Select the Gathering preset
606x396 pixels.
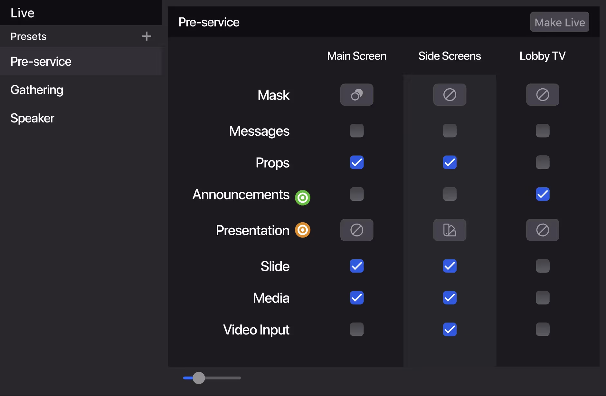(x=37, y=90)
